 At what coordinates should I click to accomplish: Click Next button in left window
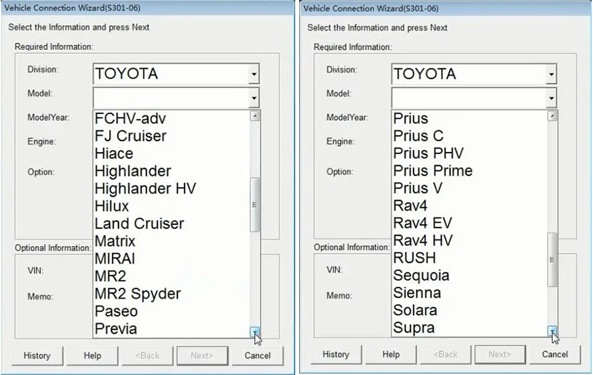click(x=202, y=356)
